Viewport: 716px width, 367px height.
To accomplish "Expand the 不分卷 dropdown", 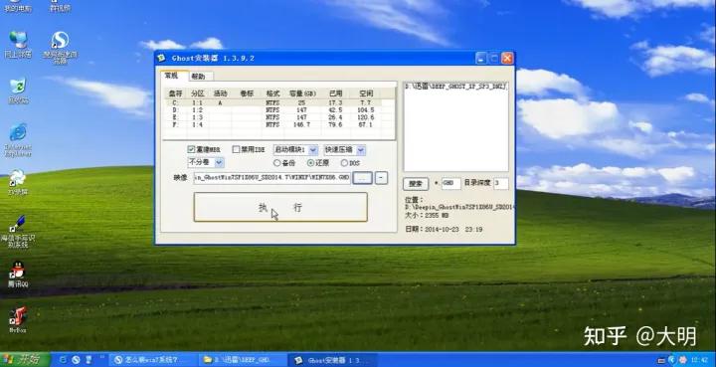I will point(219,162).
